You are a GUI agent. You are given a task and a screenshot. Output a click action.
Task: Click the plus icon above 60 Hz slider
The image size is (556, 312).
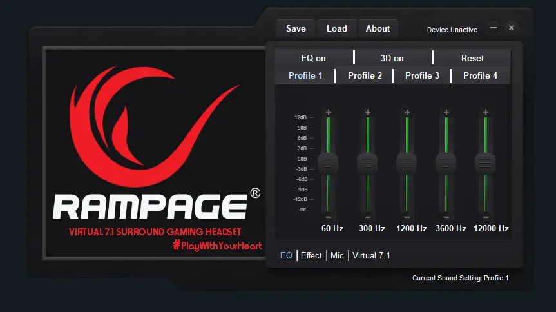point(329,112)
